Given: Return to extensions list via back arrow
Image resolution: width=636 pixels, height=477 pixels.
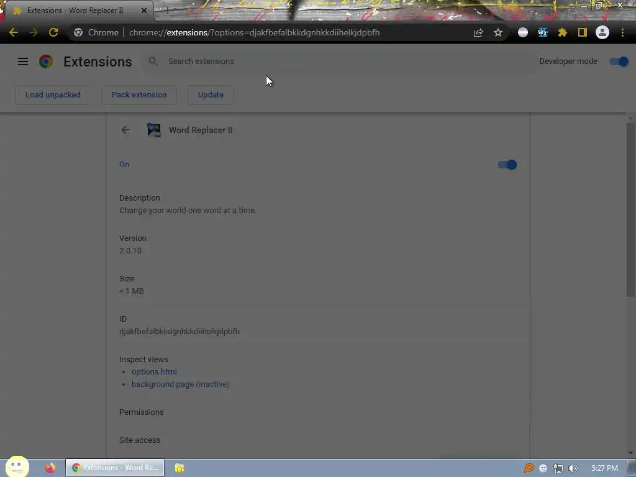Looking at the screenshot, I should 125,130.
